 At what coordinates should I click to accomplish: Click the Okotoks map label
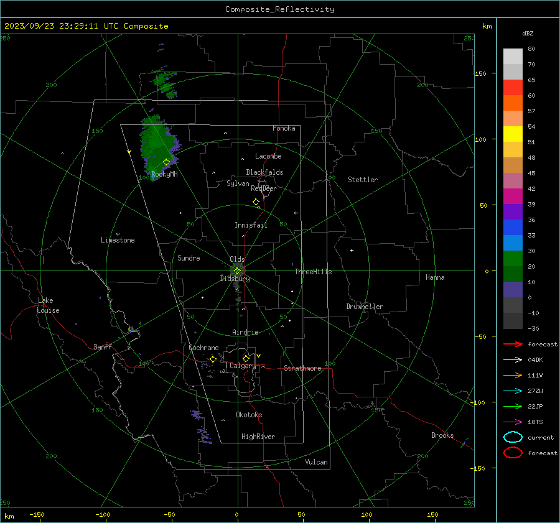[x=249, y=414]
